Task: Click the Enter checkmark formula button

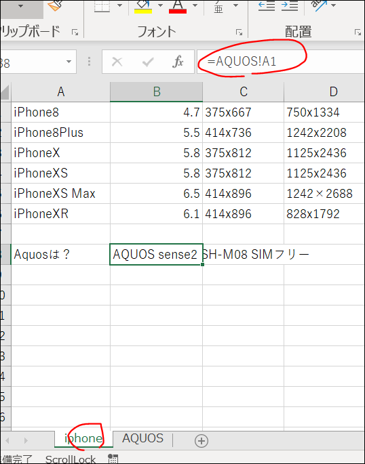Action: pyautogui.click(x=148, y=62)
